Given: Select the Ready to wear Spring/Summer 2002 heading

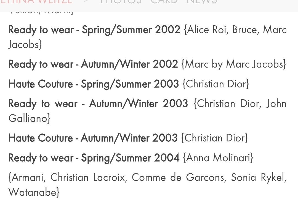Looking at the screenshot, I should tap(94, 29).
